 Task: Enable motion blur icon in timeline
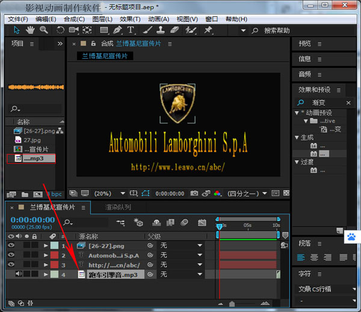[185, 223]
